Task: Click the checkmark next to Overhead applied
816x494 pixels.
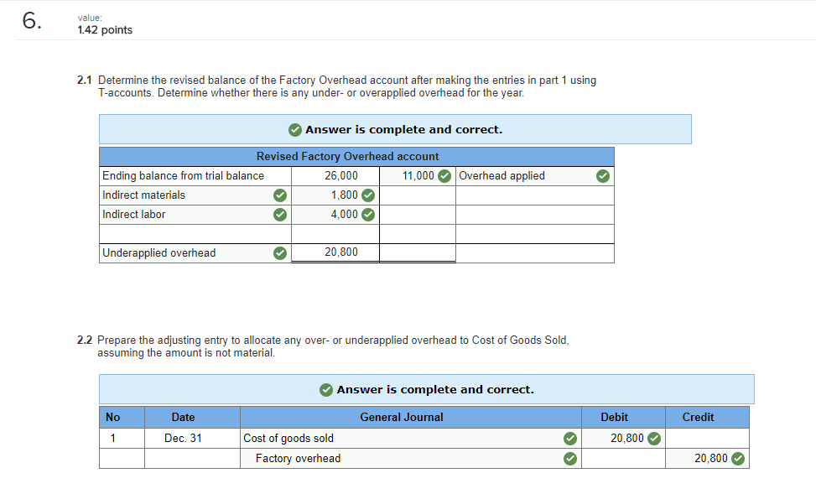Action: coord(601,175)
